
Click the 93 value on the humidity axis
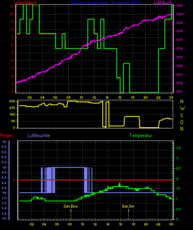pos(5,218)
